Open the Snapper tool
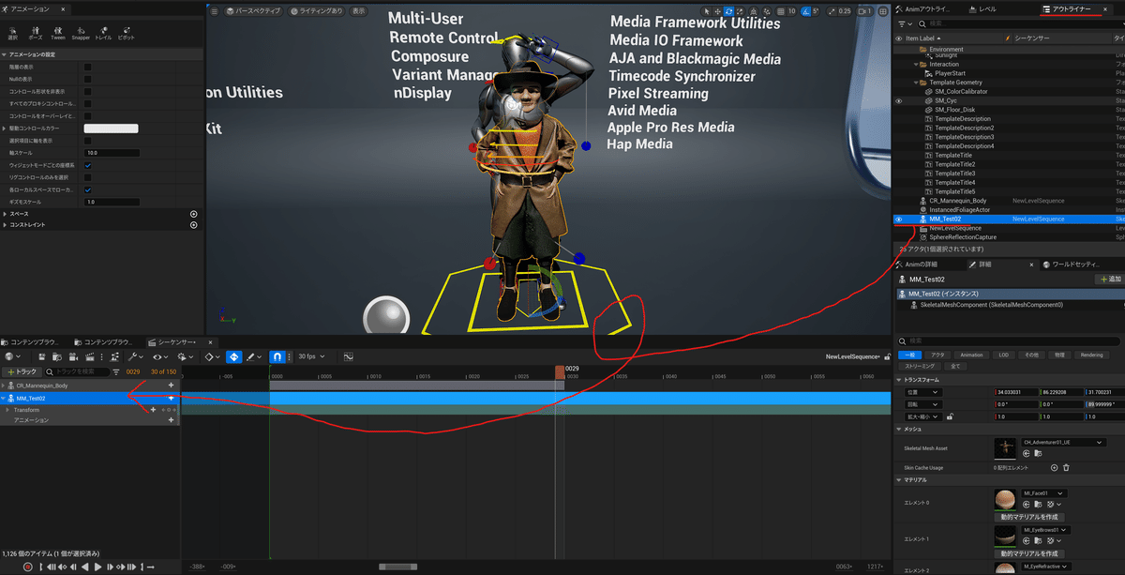Viewport: 1125px width, 575px height. [x=81, y=33]
